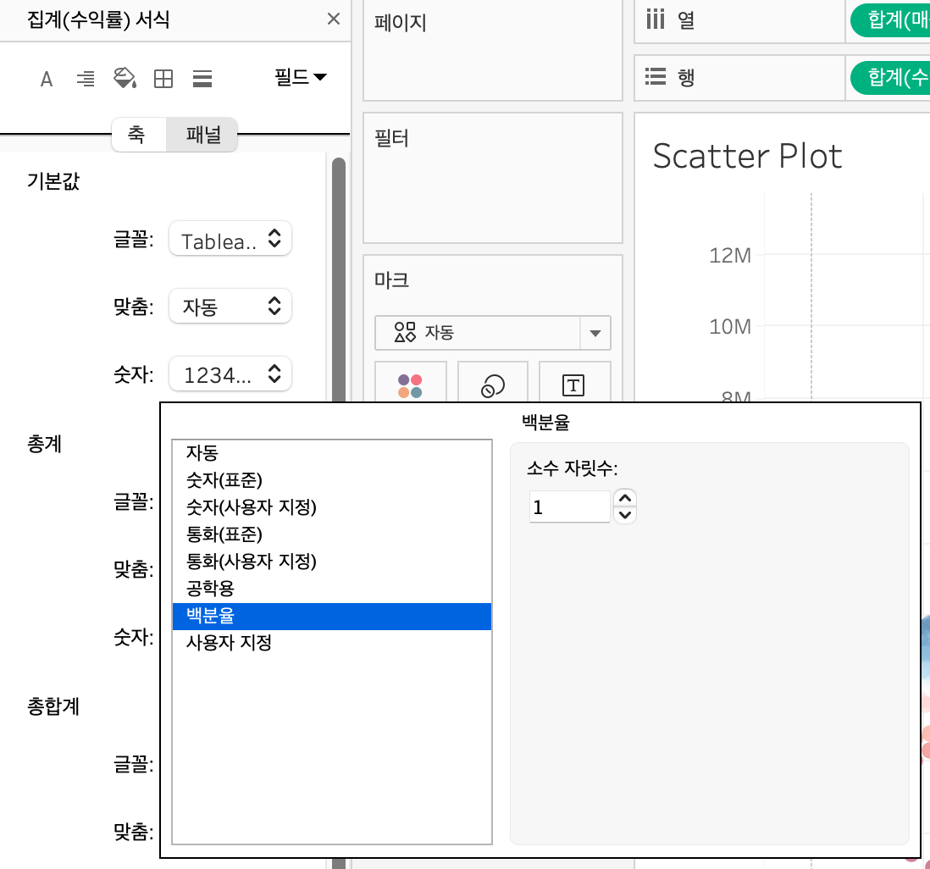930x869 pixels.
Task: Select 자동 in the number format list
Action: pyautogui.click(x=331, y=452)
